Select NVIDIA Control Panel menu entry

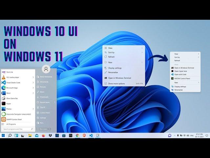tap(181, 78)
